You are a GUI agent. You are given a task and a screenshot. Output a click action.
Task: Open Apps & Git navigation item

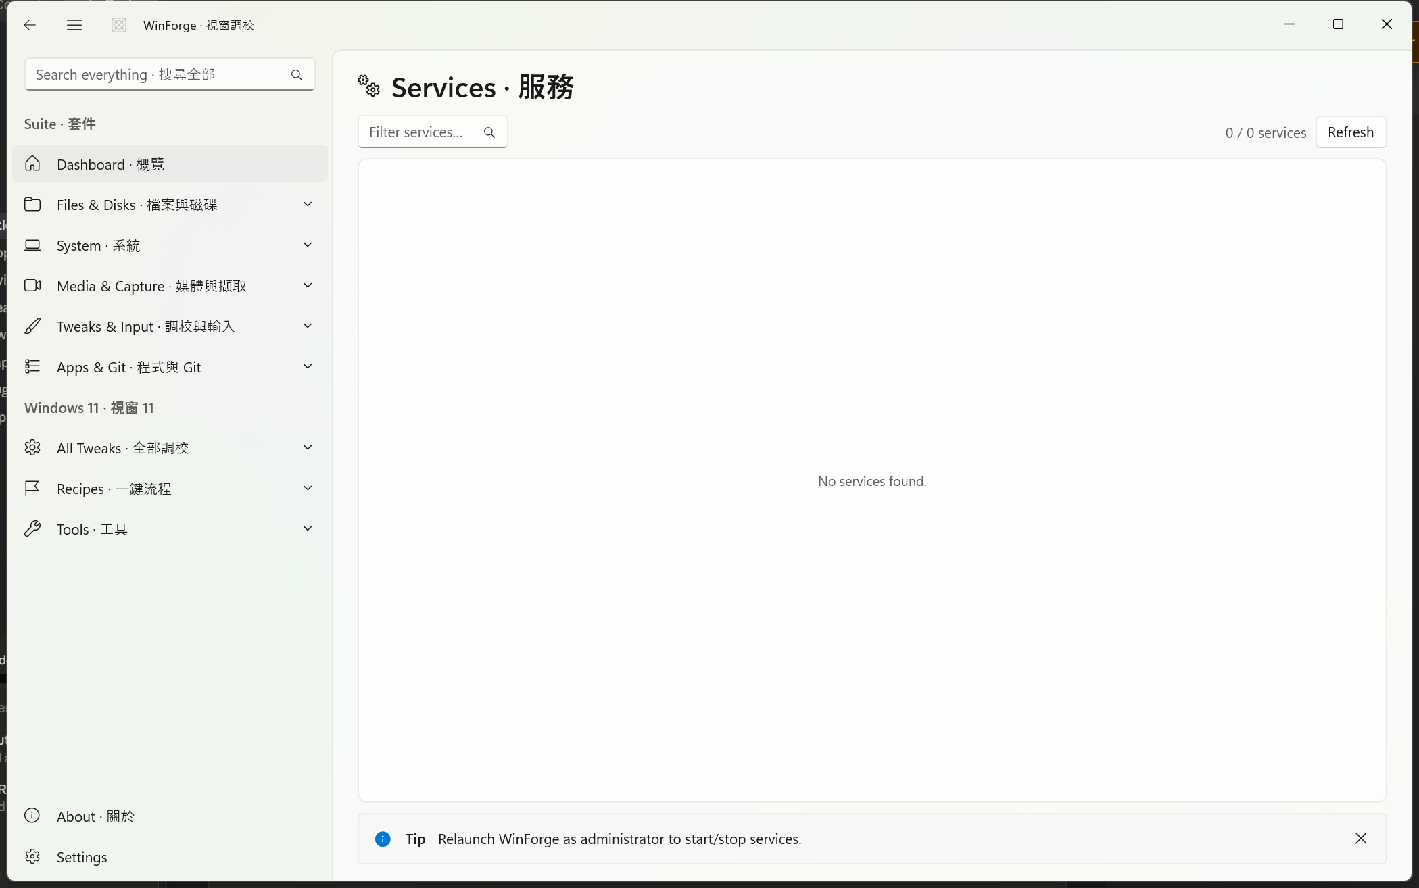170,366
